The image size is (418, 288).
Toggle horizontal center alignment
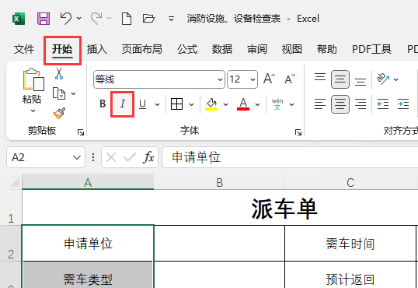(x=340, y=104)
